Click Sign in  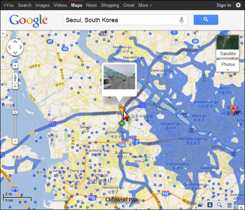[x=224, y=5]
